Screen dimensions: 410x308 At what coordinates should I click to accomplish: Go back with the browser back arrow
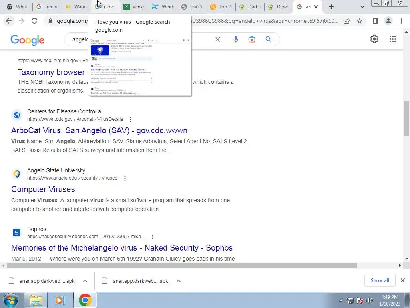coord(9,21)
